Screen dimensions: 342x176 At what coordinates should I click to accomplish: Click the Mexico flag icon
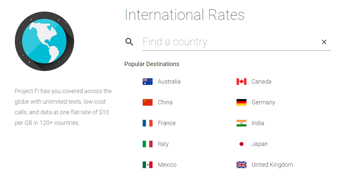[x=148, y=165]
